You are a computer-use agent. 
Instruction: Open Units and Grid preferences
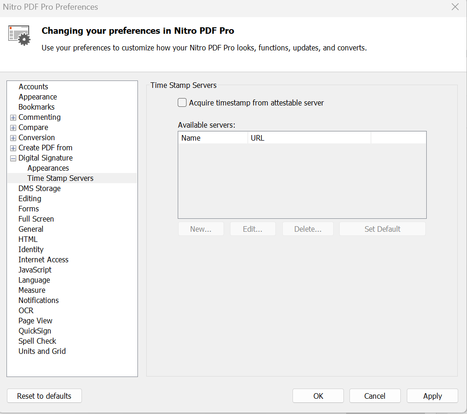click(x=42, y=351)
